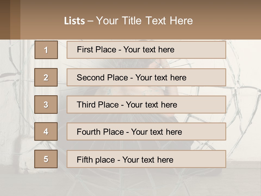
Task: Select the "Your Title Text Here" title text
Action: tap(144, 21)
